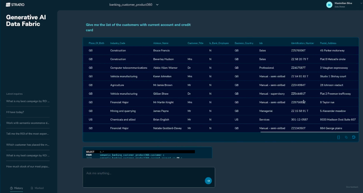Click the Stratio 'D' icon under the table

(x=354, y=137)
